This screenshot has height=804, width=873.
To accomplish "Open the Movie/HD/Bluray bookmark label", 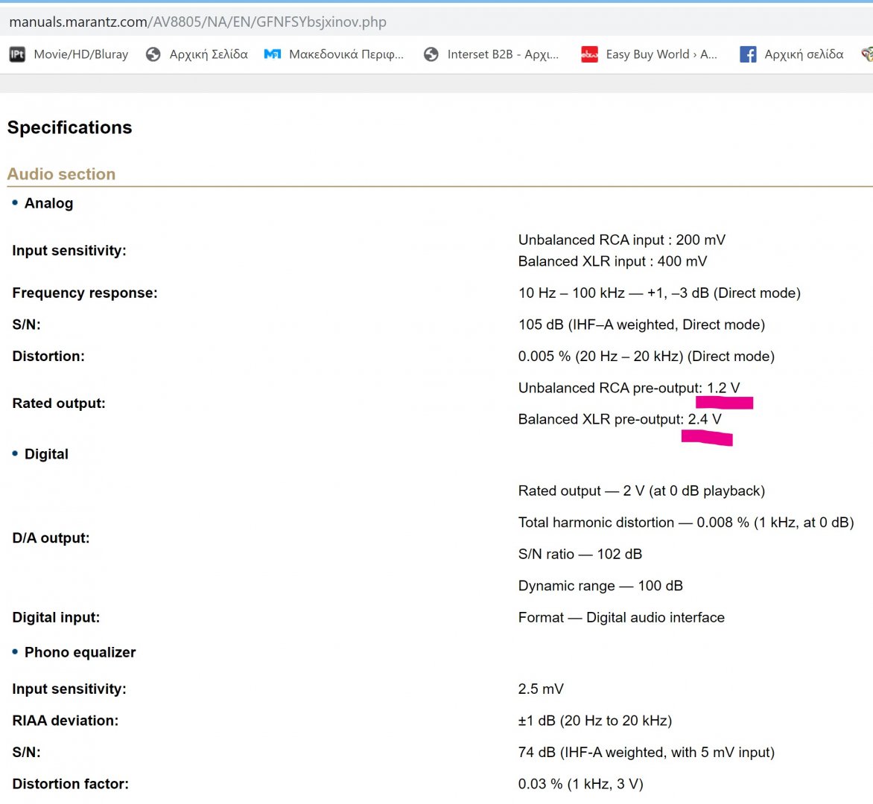I will click(x=80, y=54).
